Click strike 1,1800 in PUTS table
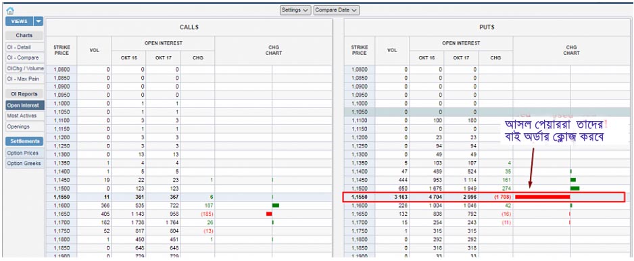 click(360, 239)
